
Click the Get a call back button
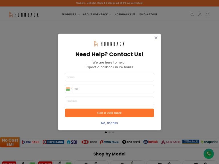[109, 113]
